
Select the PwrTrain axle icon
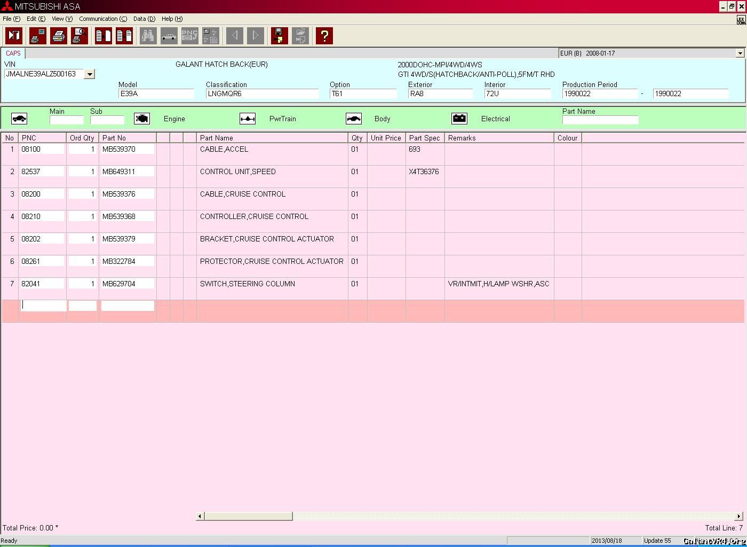click(x=248, y=119)
